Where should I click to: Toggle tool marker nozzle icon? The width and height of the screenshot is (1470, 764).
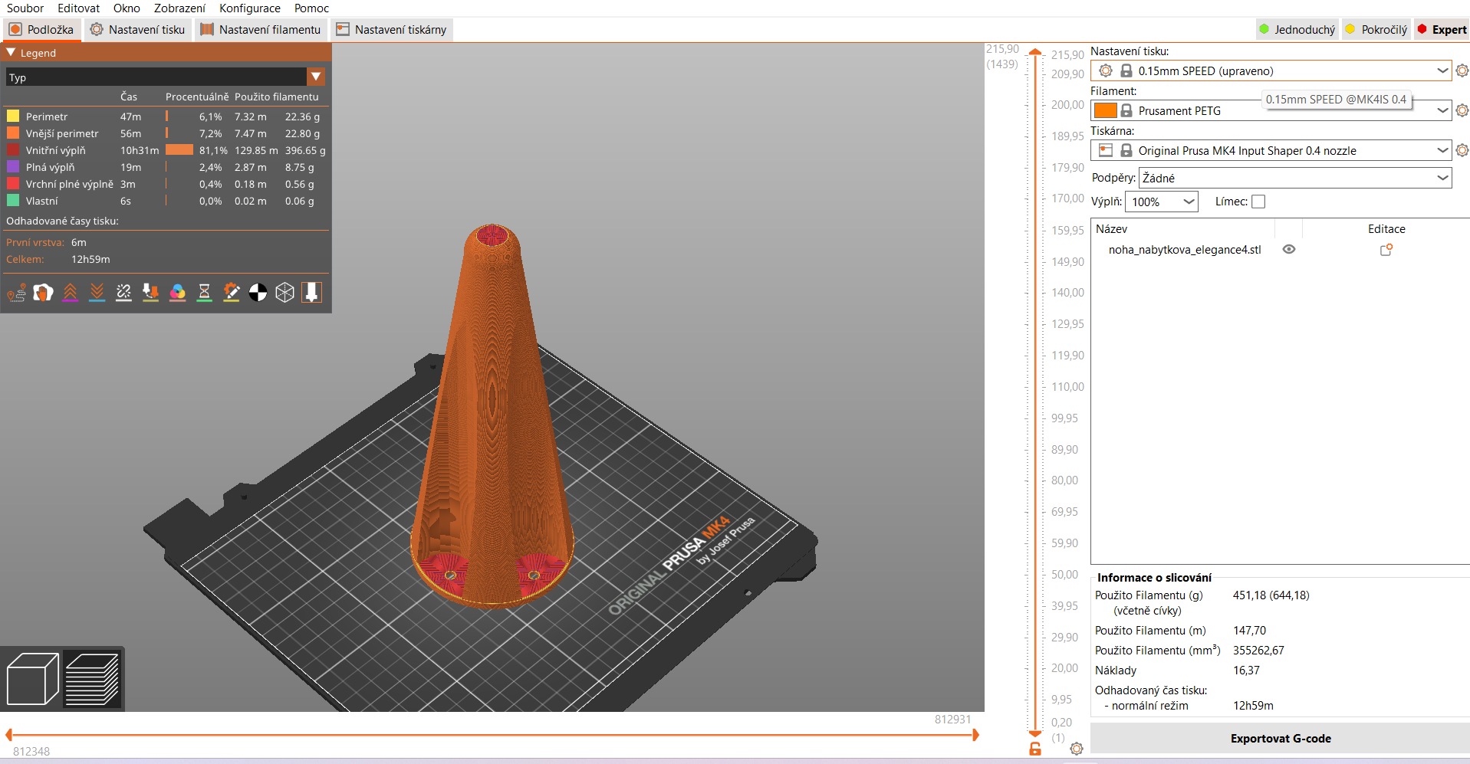[311, 293]
